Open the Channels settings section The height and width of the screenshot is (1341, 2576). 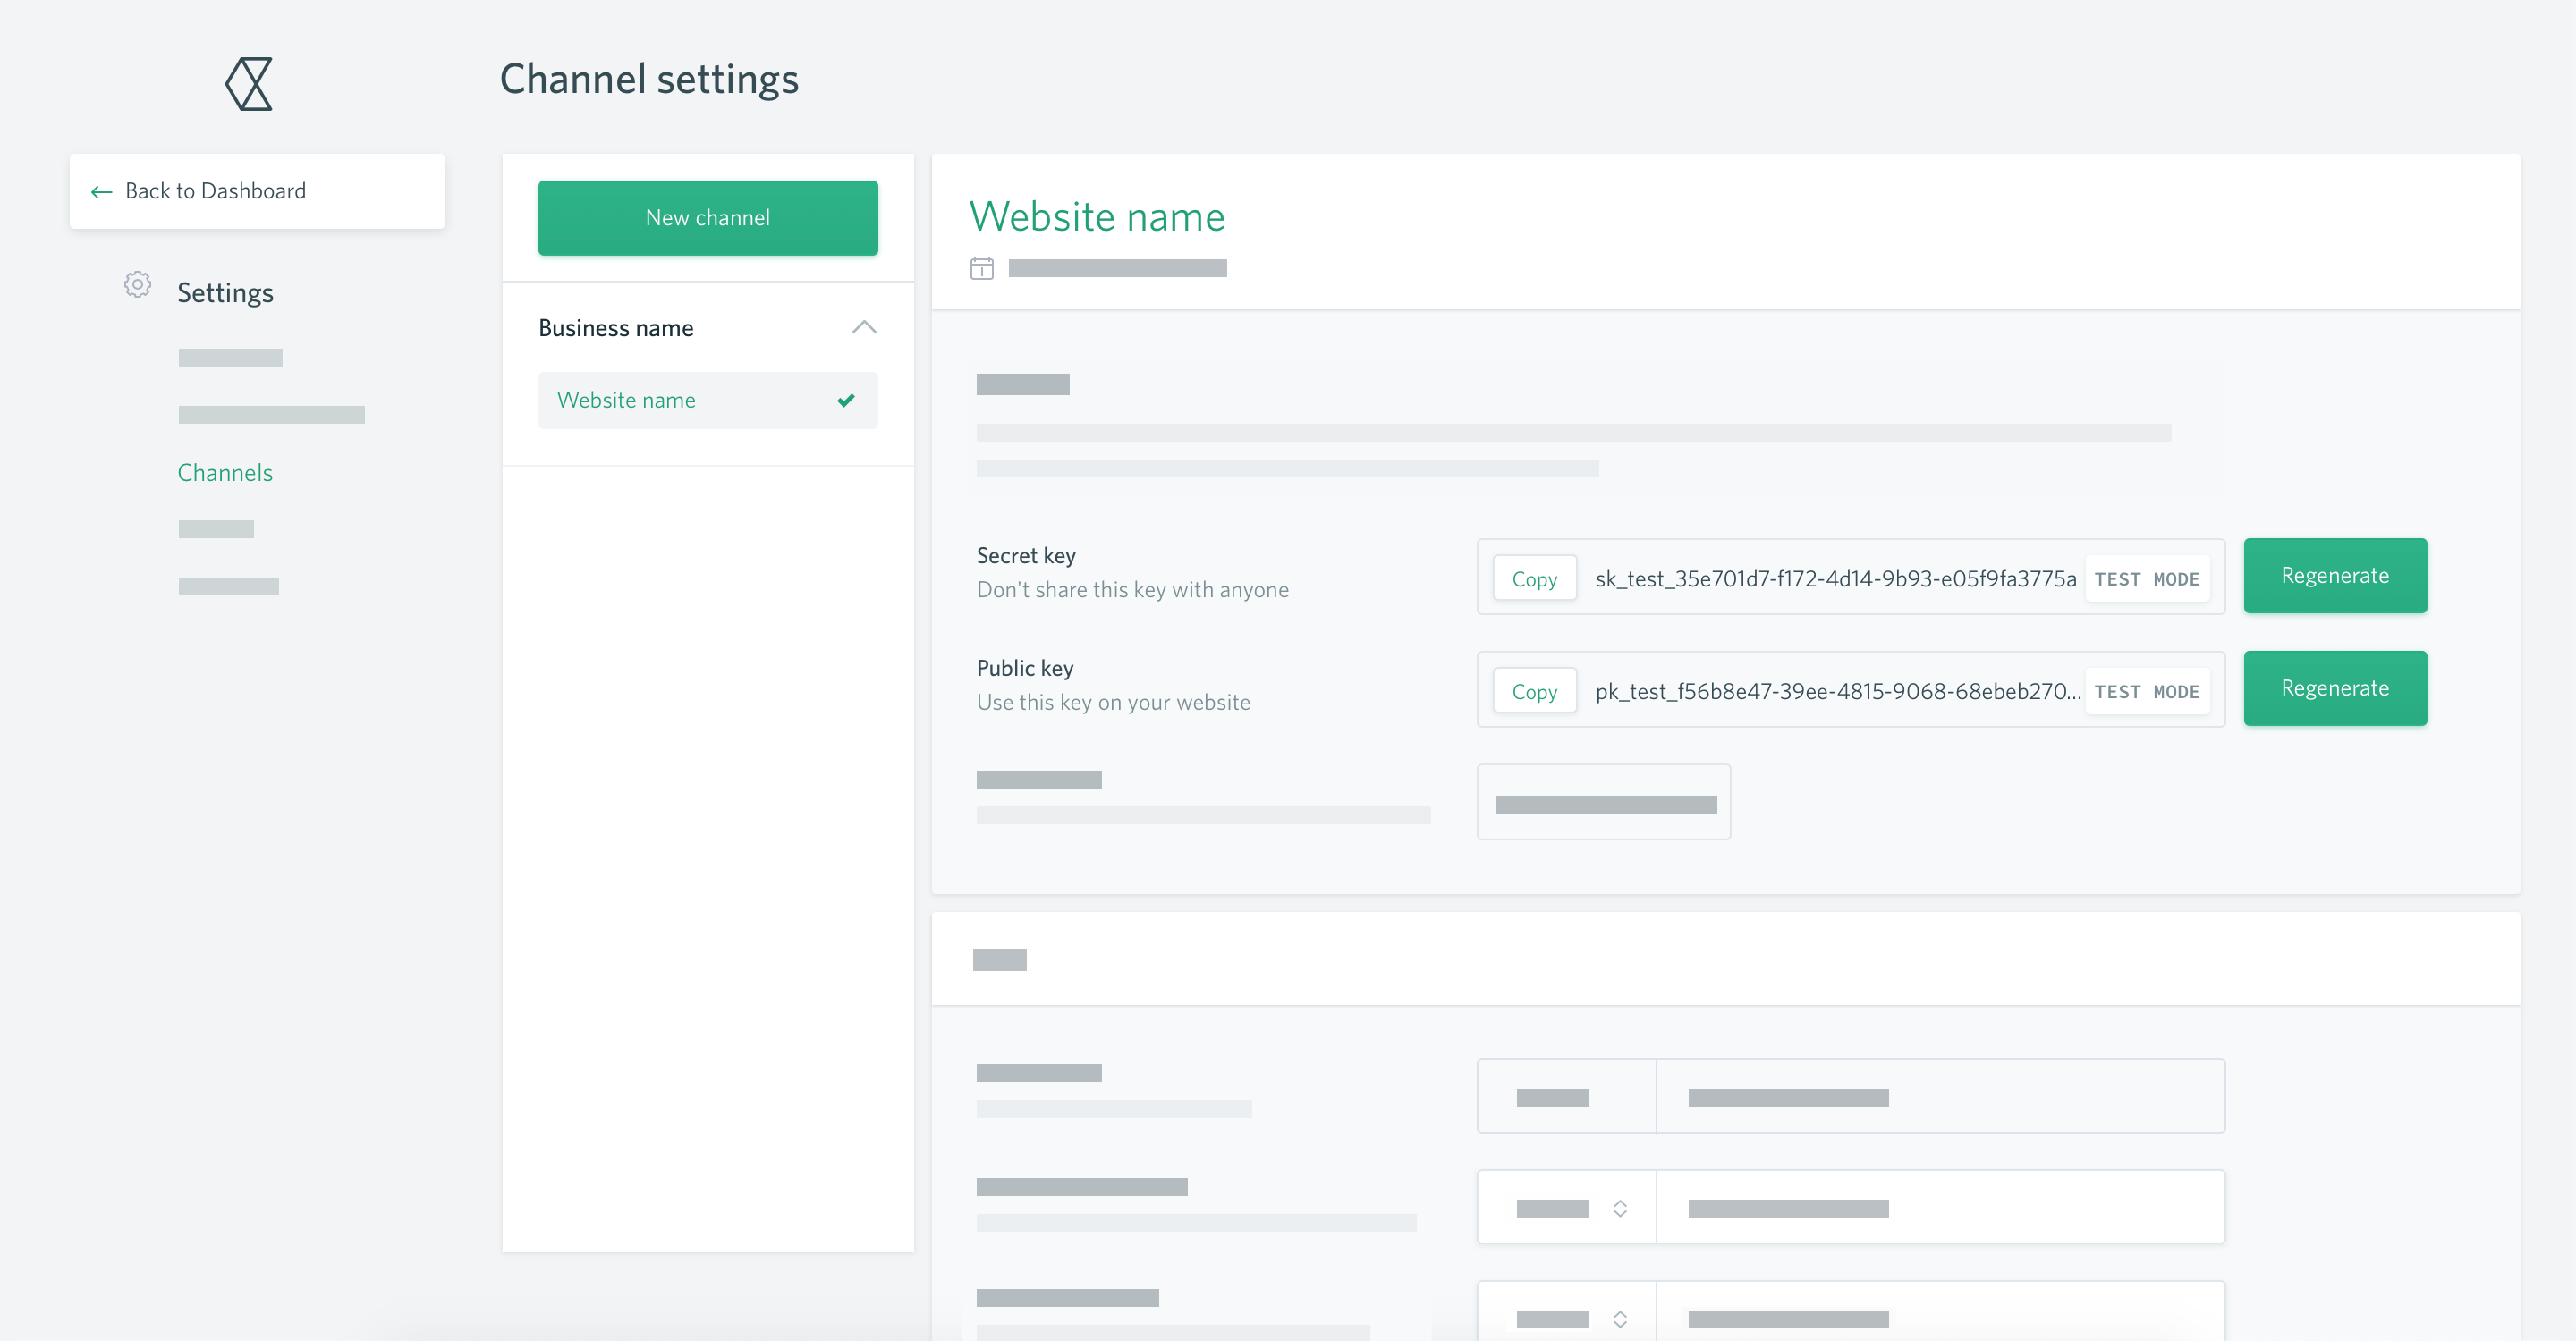pos(225,472)
